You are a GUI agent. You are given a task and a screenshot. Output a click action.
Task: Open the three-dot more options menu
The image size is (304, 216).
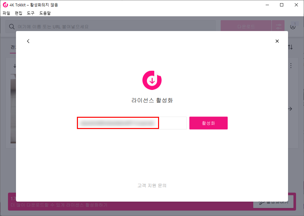click(x=291, y=66)
